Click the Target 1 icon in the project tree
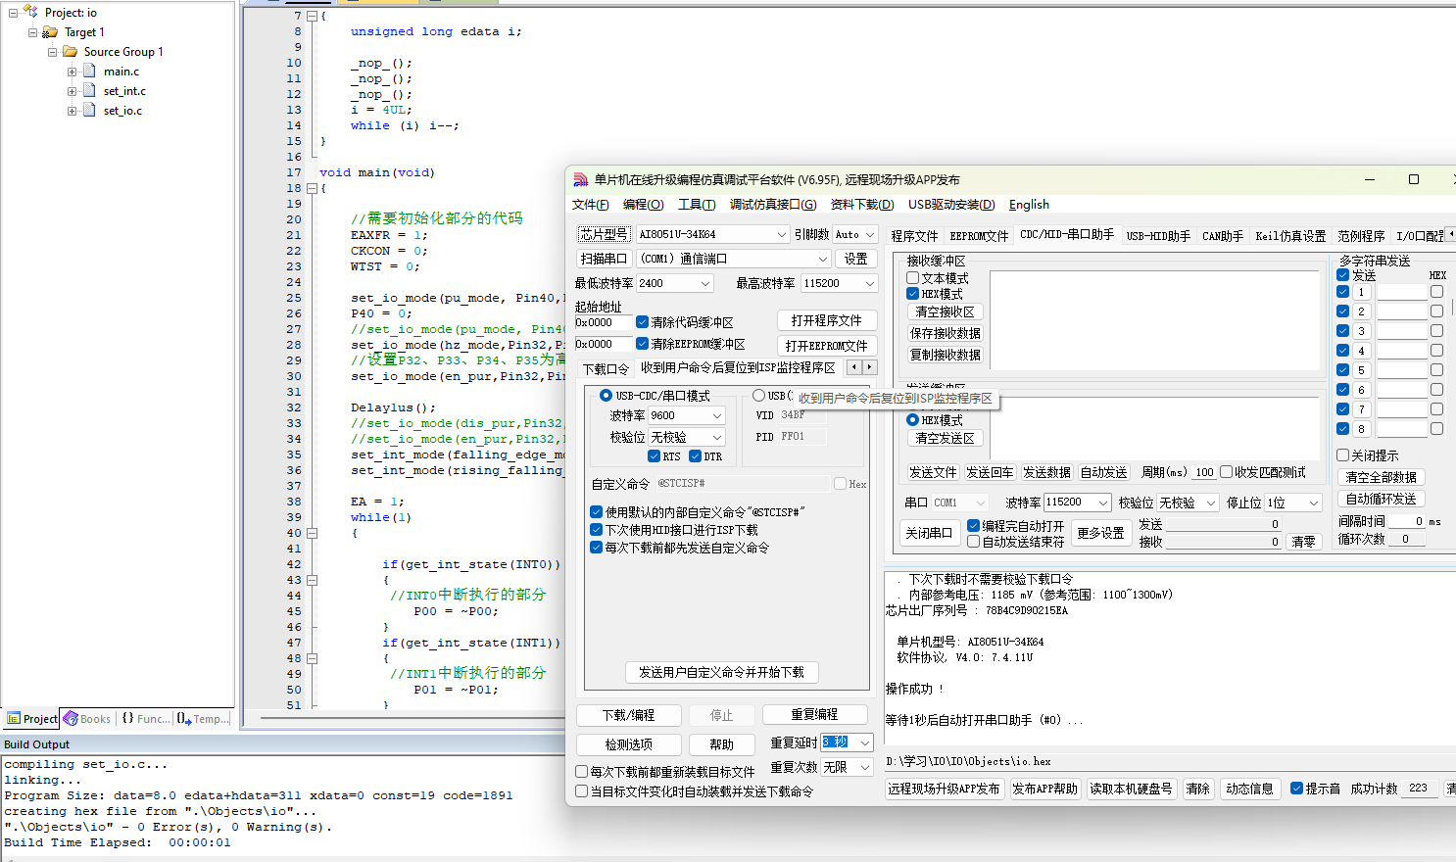The image size is (1456, 862). coord(50,32)
